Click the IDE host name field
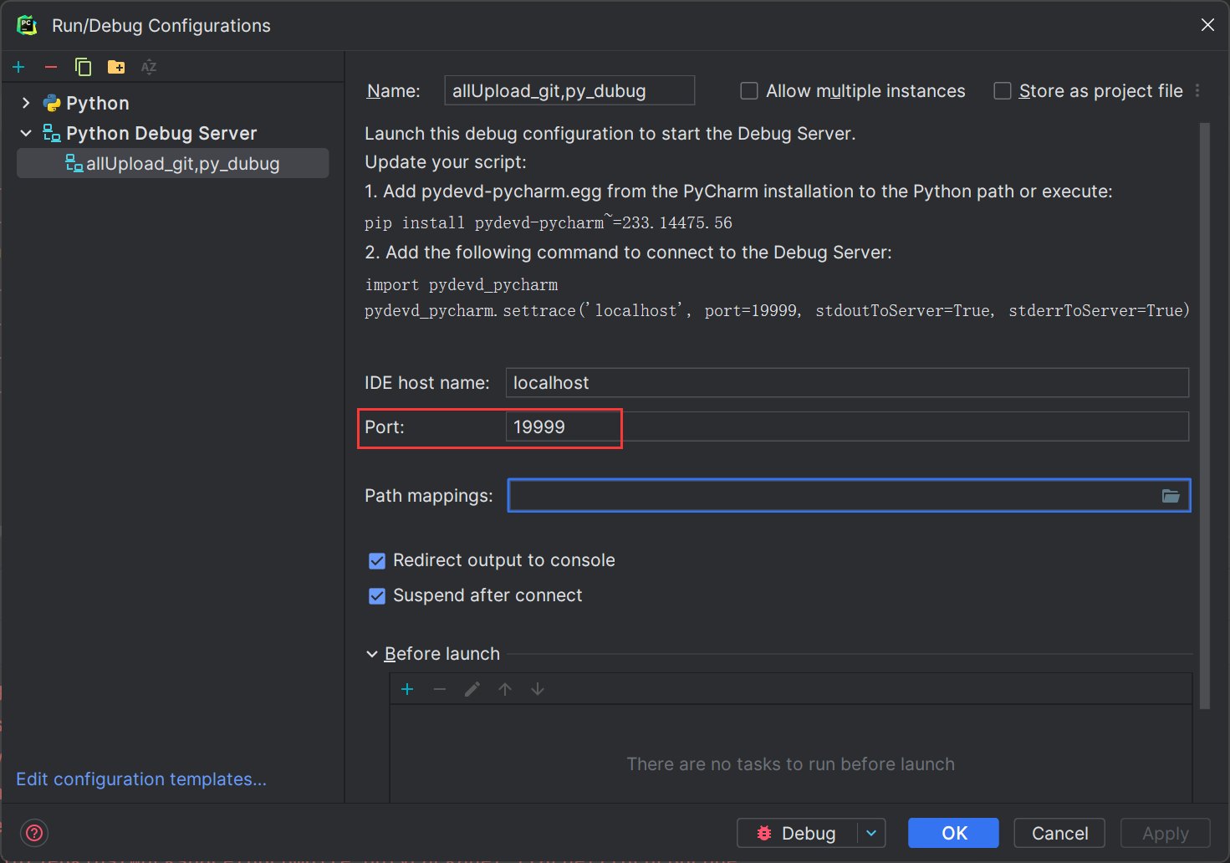The image size is (1230, 863). (847, 382)
